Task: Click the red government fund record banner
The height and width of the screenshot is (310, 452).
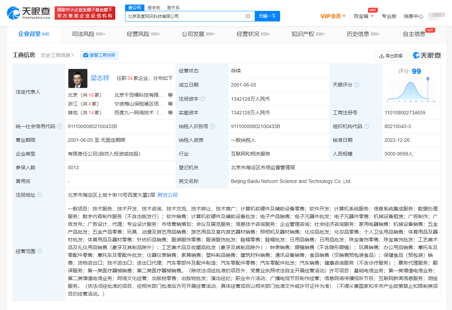Action: pos(85,13)
